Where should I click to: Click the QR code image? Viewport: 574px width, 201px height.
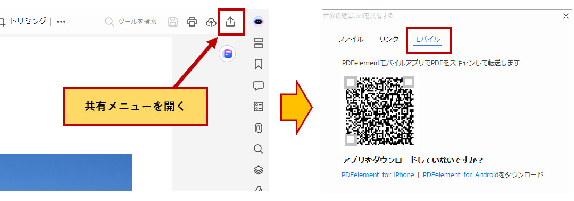[380, 111]
